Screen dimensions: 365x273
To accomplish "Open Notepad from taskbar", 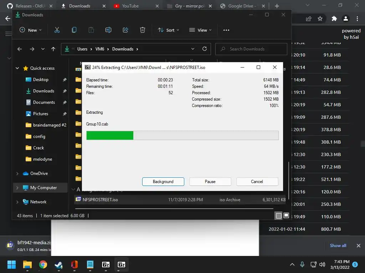I will (x=90, y=264).
